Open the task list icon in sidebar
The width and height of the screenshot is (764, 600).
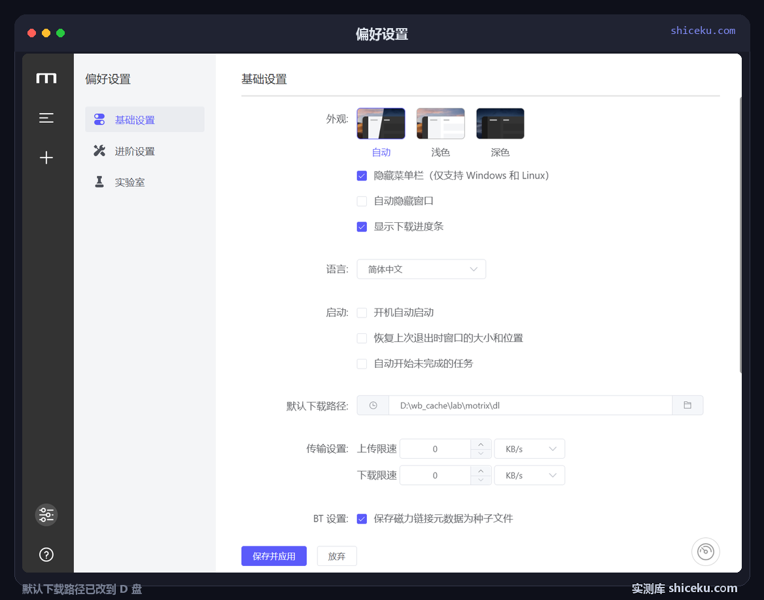pyautogui.click(x=46, y=118)
